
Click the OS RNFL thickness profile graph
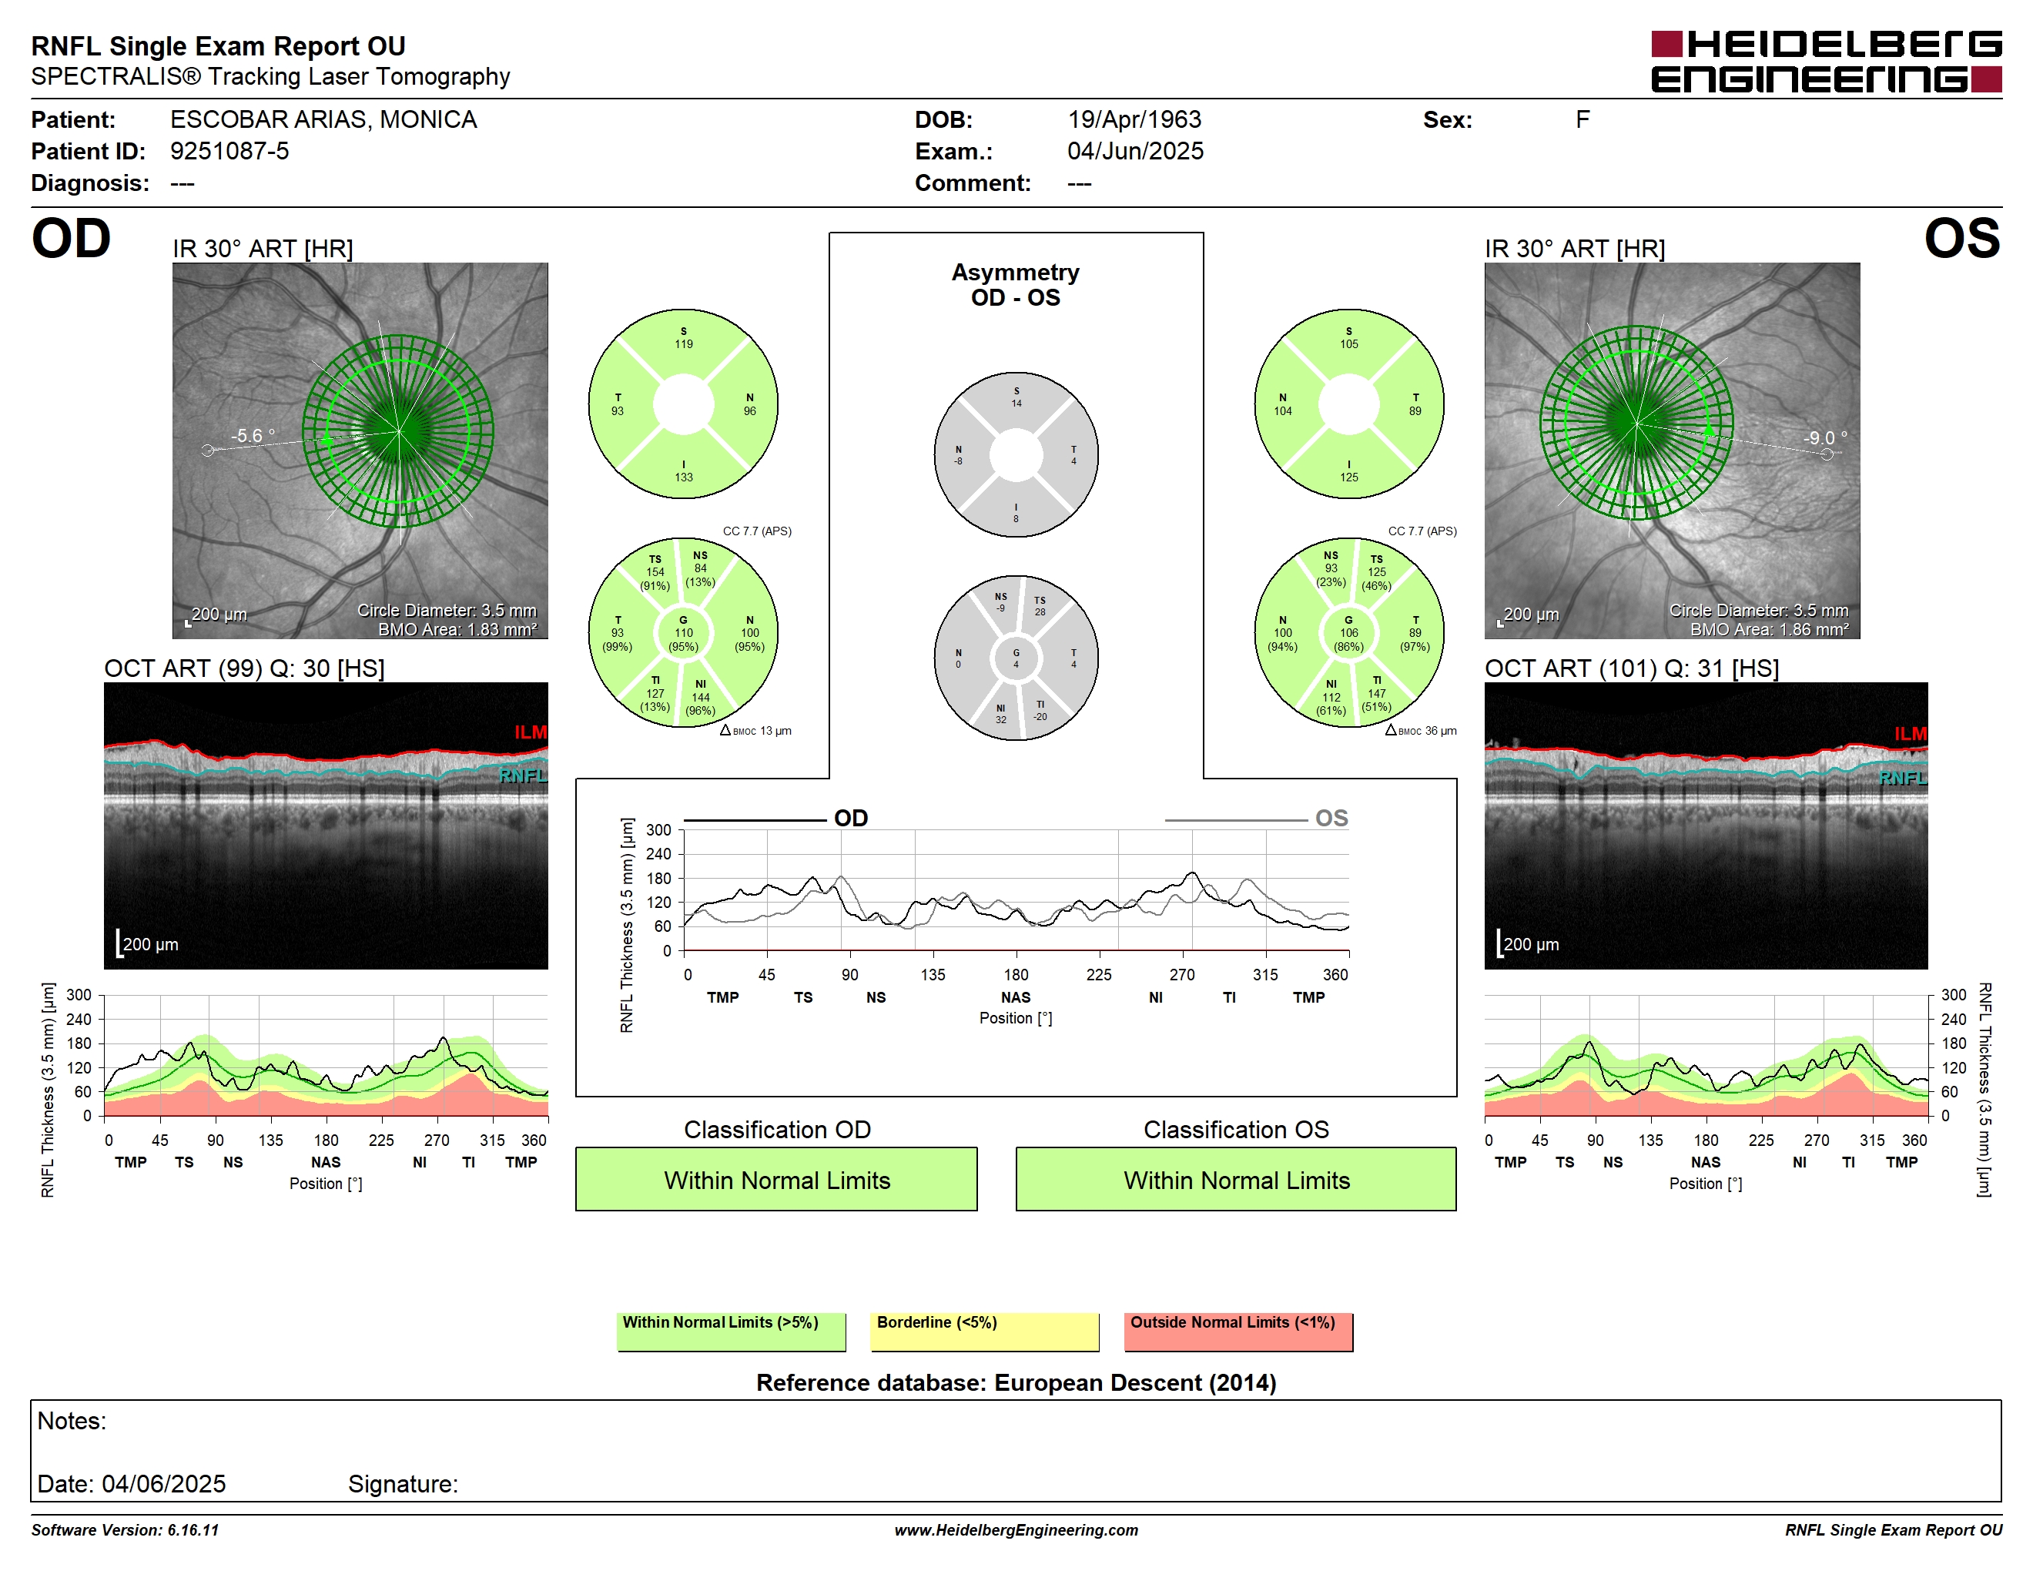(1706, 1057)
